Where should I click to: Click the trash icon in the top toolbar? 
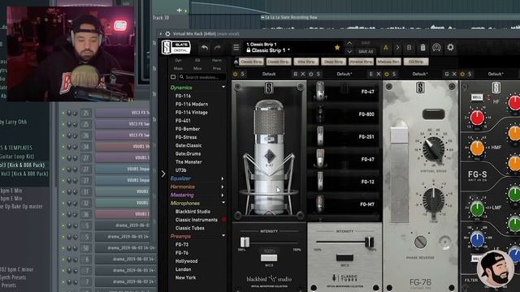click(422, 48)
